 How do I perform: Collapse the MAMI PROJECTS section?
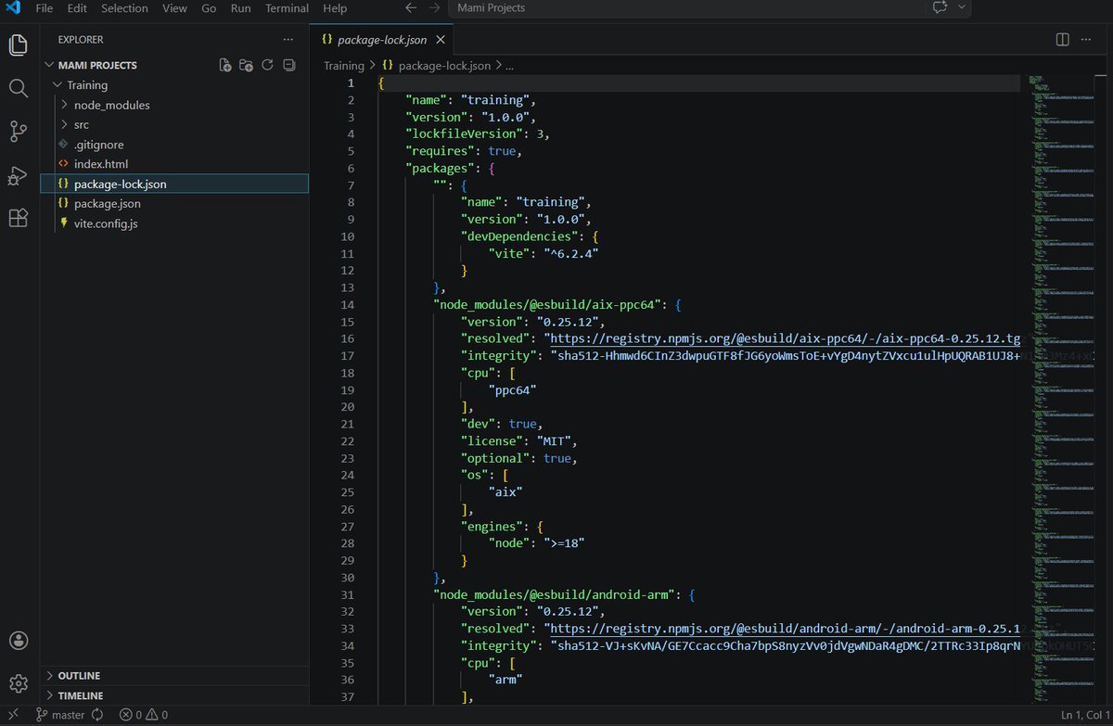click(x=50, y=65)
